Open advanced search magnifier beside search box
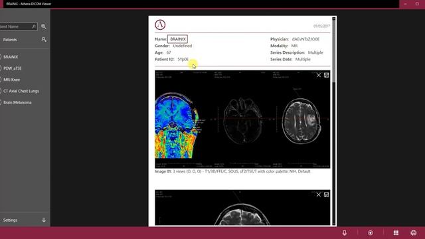The height and width of the screenshot is (239, 425). click(x=44, y=27)
